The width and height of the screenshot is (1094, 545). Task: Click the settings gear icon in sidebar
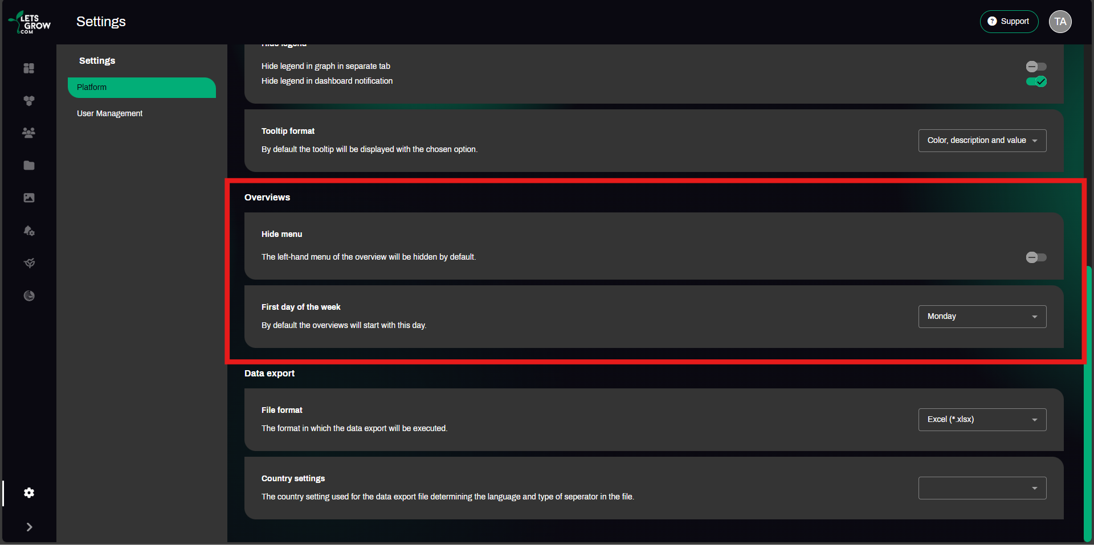(x=29, y=493)
